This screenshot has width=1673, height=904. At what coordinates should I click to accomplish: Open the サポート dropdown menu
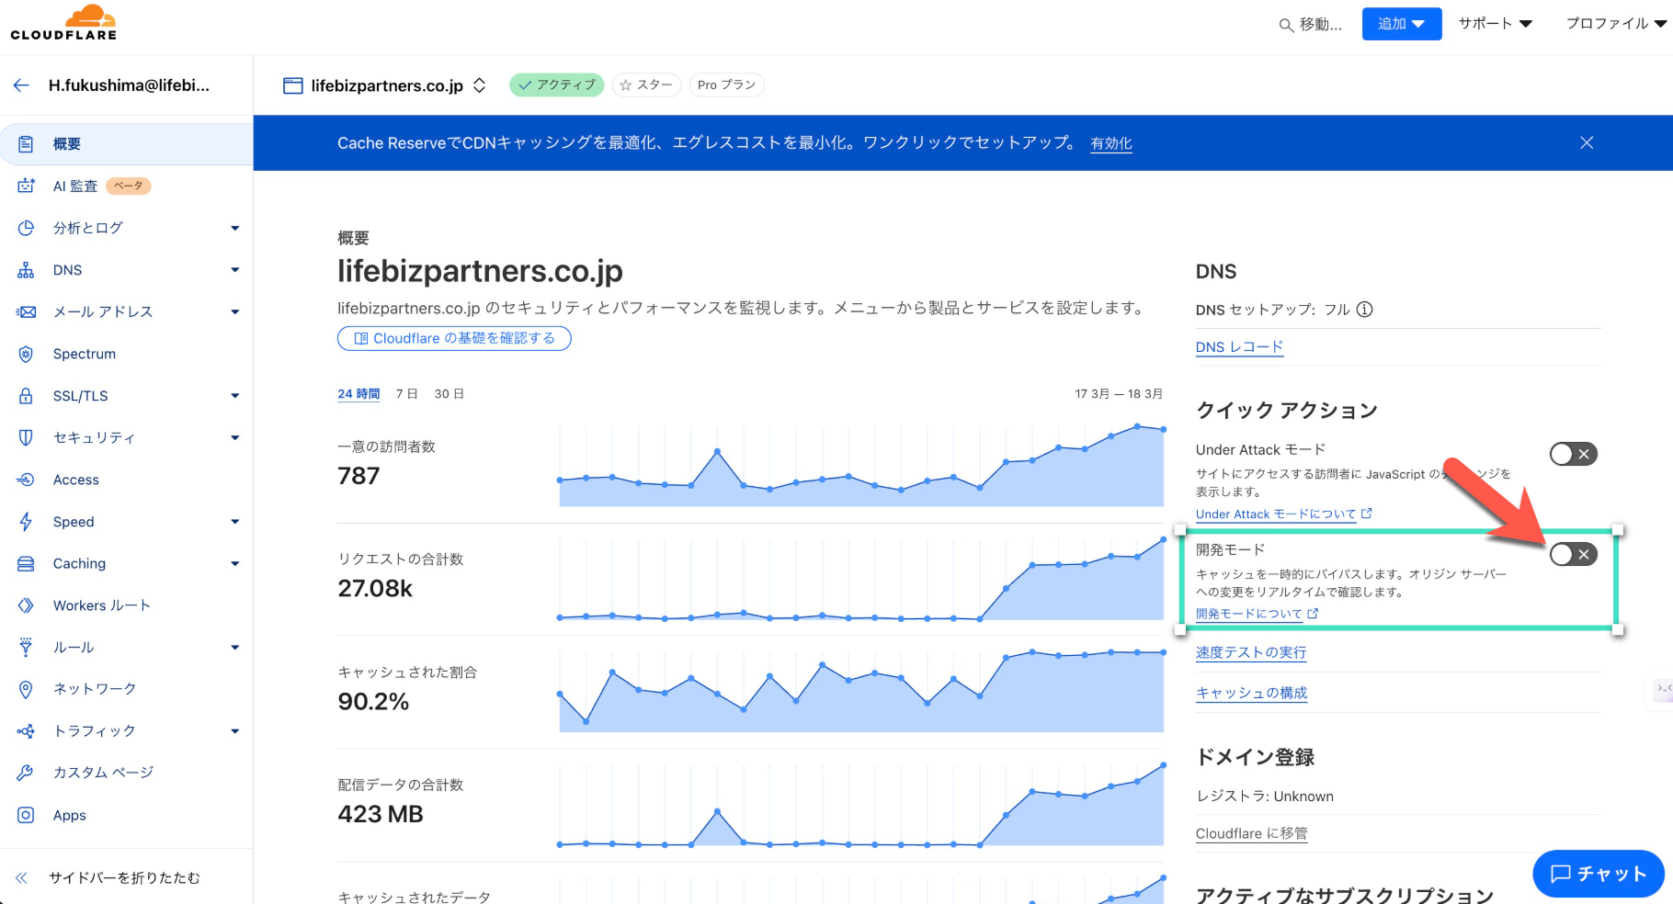[1496, 24]
